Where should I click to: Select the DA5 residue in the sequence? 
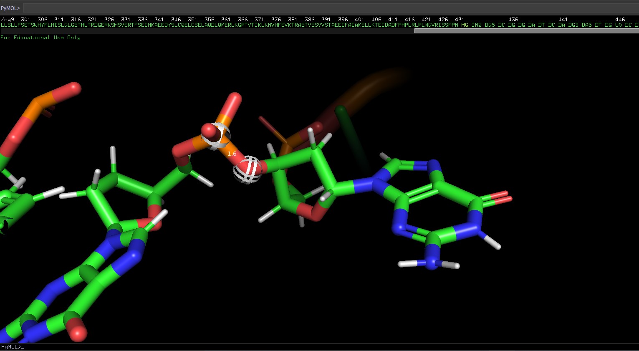point(586,25)
